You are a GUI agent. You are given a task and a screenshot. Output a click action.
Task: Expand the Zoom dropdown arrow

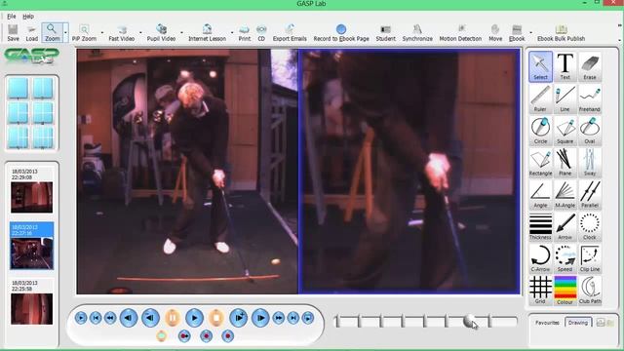(x=65, y=32)
